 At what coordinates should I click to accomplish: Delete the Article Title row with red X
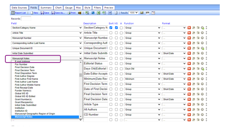click(x=189, y=33)
